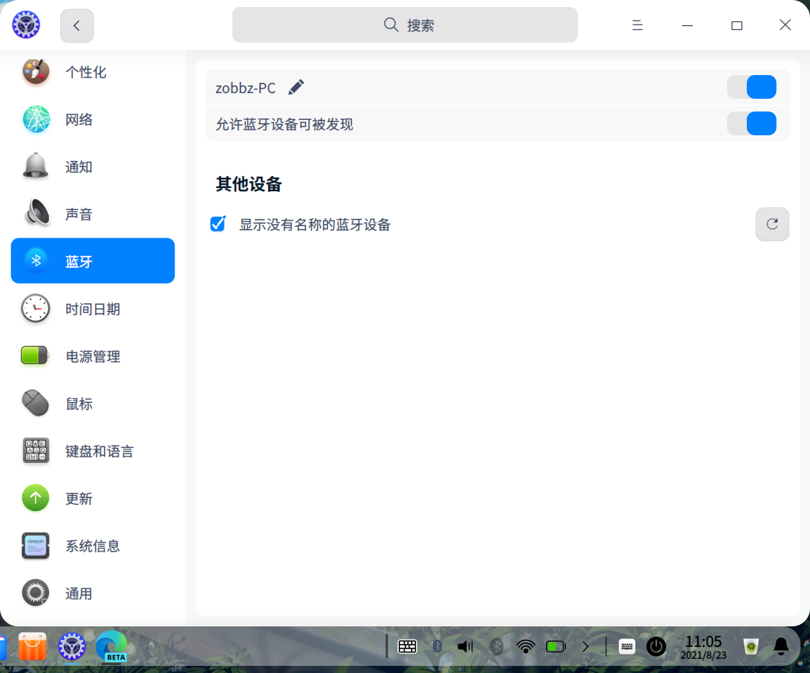Open the hamburger main menu in title bar

tap(638, 24)
